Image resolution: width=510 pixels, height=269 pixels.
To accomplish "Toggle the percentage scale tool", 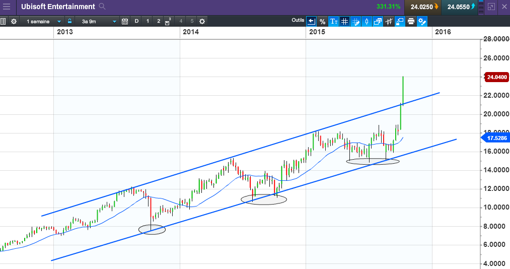I will (x=322, y=22).
